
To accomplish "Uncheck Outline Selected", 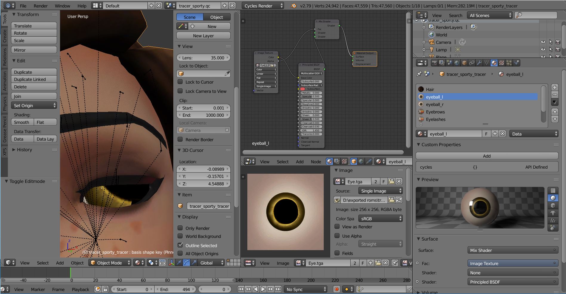I will [x=180, y=245].
